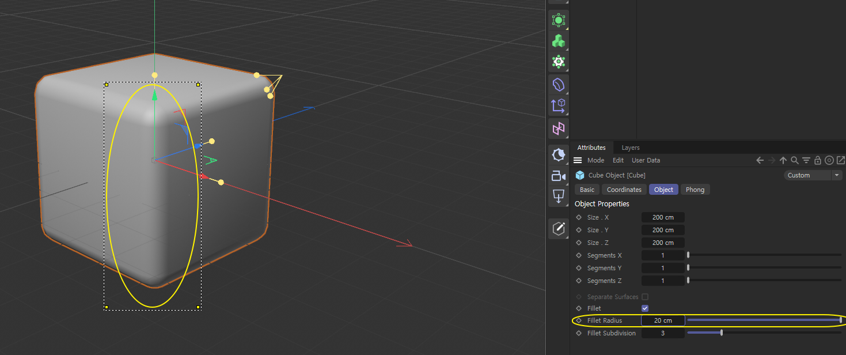Toggle Size . Z keyframe diamond
The height and width of the screenshot is (355, 846).
coord(579,243)
